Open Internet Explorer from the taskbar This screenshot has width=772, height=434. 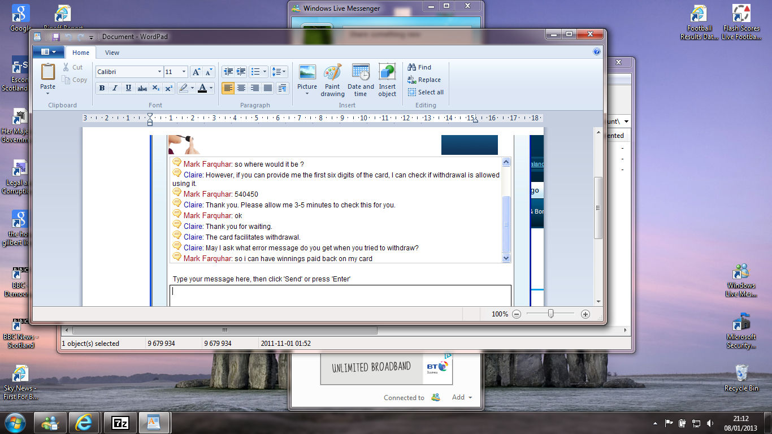tap(85, 423)
